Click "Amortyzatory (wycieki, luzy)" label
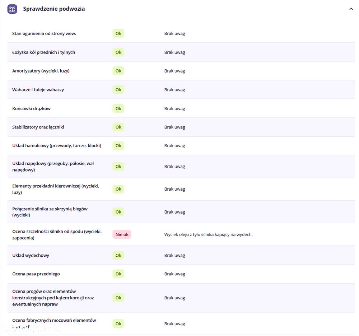The width and height of the screenshot is (359, 336). click(41, 71)
